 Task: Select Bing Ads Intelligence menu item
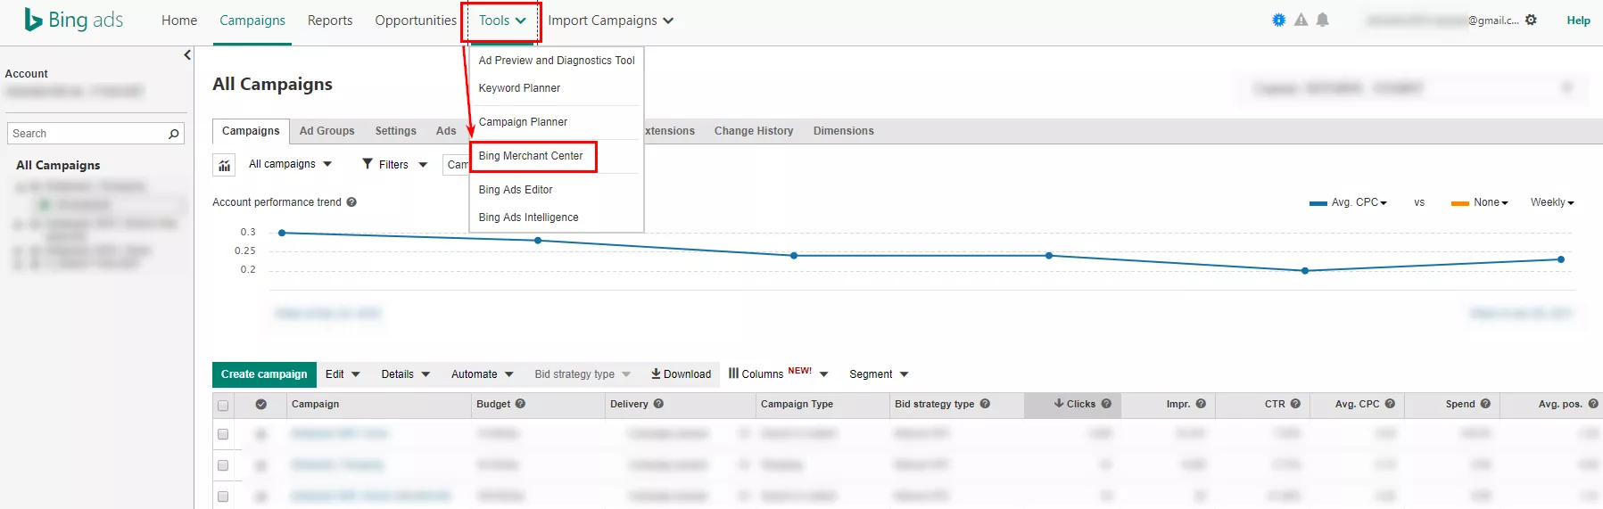pos(528,218)
